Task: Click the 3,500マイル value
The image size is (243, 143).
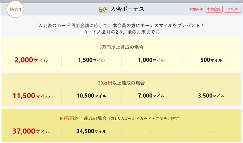Action: click(211, 96)
